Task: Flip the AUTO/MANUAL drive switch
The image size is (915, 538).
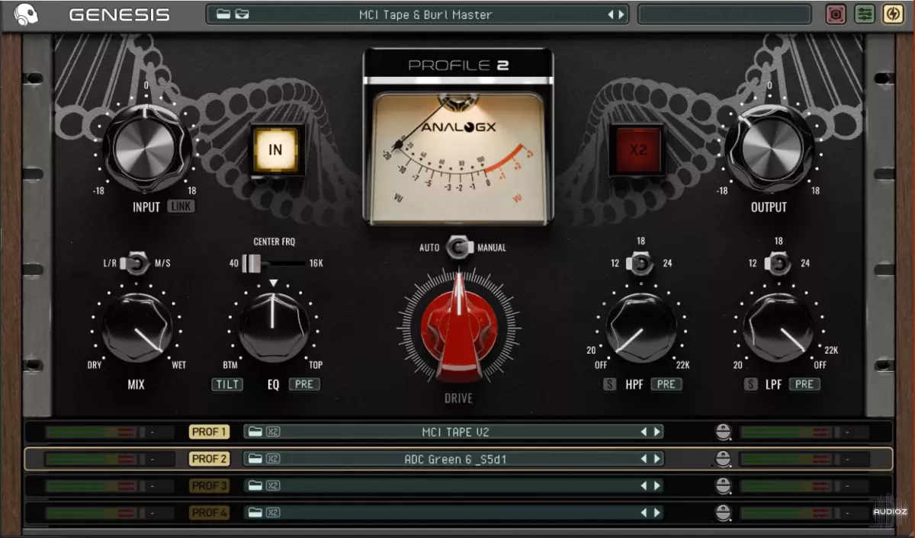Action: pyautogui.click(x=459, y=247)
